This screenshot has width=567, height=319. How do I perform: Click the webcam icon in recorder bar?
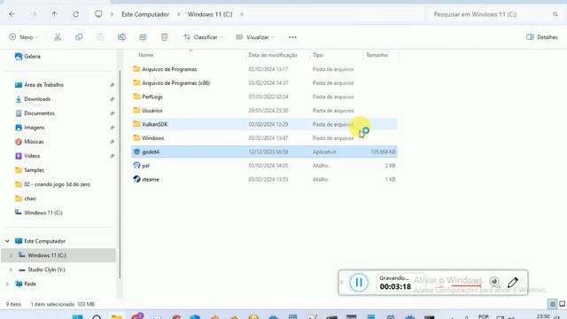click(x=494, y=282)
